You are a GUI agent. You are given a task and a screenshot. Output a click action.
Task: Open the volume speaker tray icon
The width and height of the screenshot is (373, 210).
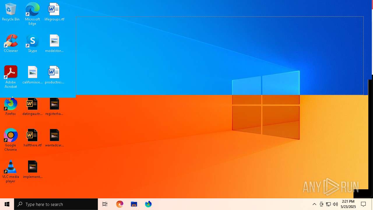click(x=335, y=204)
